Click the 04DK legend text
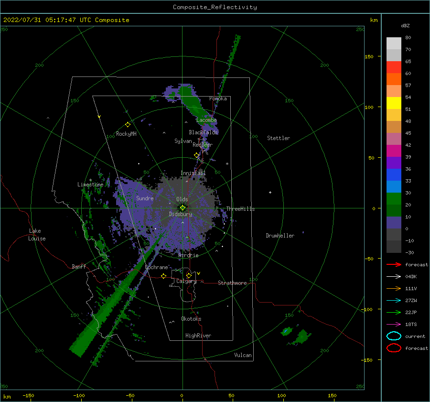Image resolution: width=430 pixels, height=402 pixels. pos(411,277)
